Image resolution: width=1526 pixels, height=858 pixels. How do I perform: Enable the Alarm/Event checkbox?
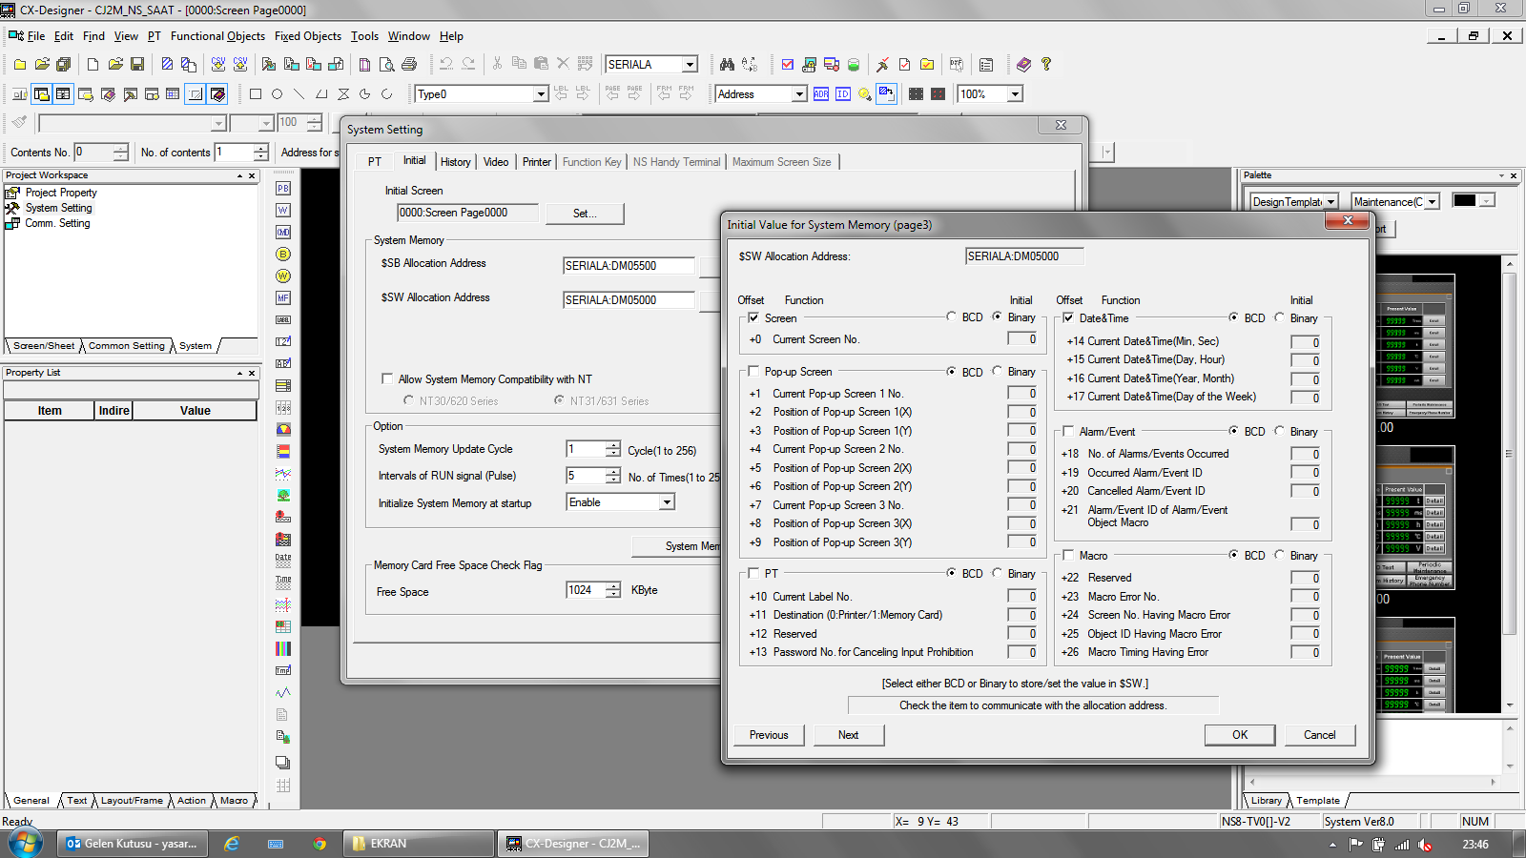coord(1068,431)
